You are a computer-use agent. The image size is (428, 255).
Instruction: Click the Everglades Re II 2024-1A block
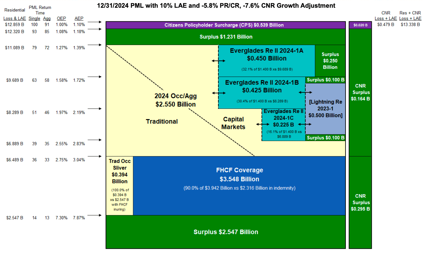tap(266, 61)
